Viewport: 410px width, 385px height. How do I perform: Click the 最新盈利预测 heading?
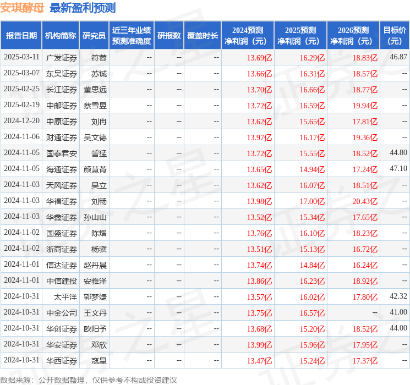click(x=83, y=8)
